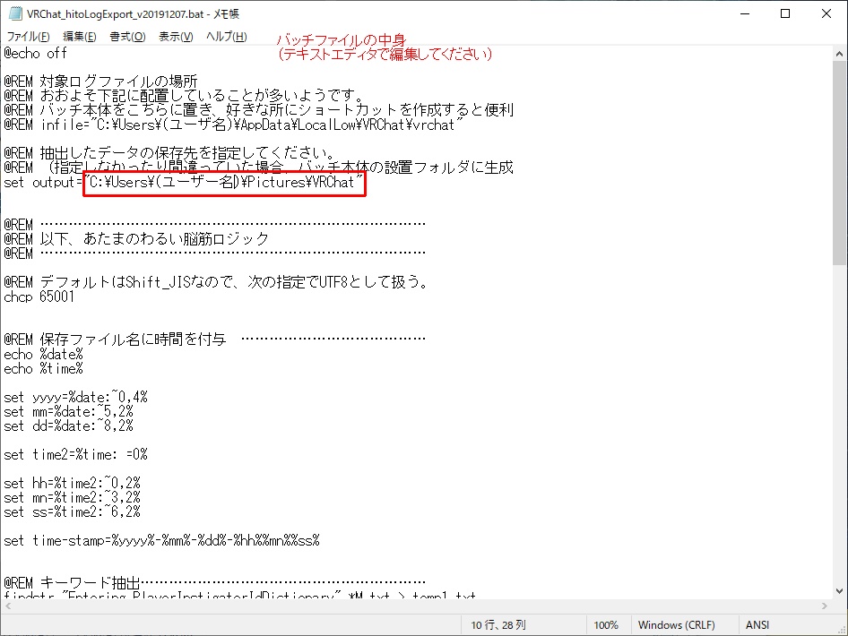Click the '@REM 抽出したデータの保存先' line
The height and width of the screenshot is (636, 848).
tap(169, 153)
